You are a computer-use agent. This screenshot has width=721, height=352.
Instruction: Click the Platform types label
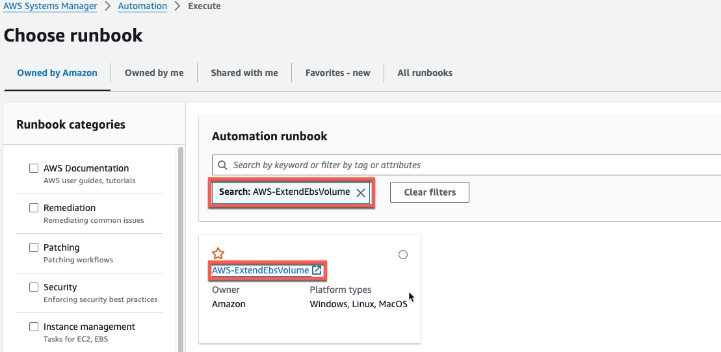pyautogui.click(x=340, y=290)
